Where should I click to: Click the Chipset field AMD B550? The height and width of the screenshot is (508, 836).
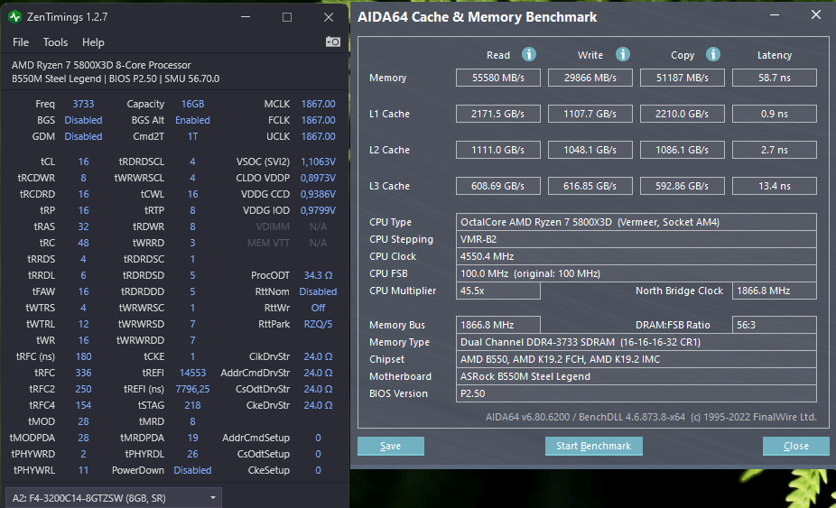pyautogui.click(x=636, y=359)
